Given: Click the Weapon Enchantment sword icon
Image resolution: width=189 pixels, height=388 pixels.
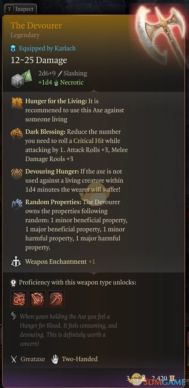Looking at the screenshot, I should coord(16,262).
